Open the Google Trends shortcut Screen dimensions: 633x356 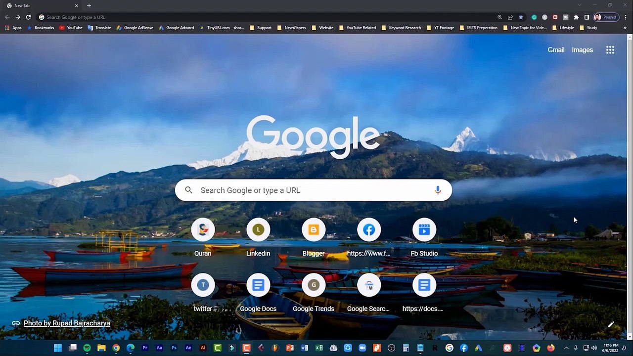tap(314, 294)
